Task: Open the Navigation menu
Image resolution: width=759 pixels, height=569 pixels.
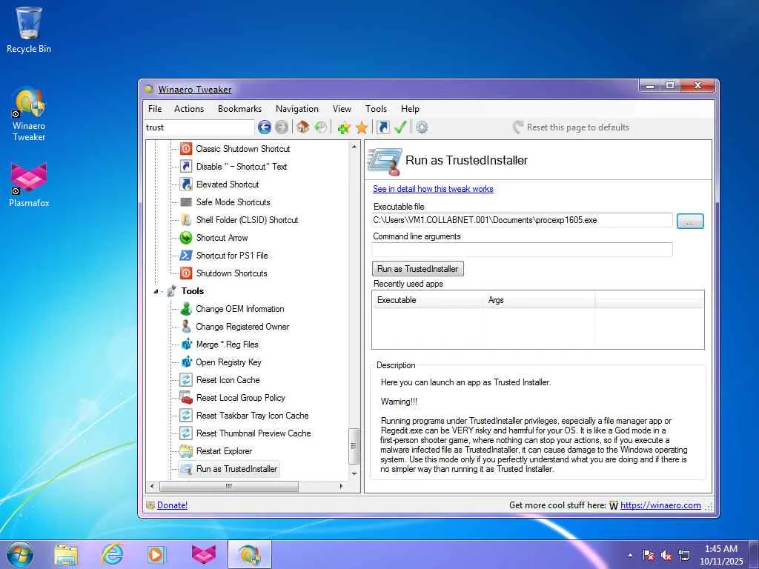Action: 297,109
